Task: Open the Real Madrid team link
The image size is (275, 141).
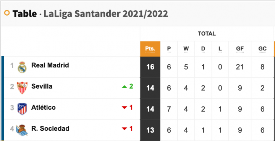Action: tap(50, 65)
